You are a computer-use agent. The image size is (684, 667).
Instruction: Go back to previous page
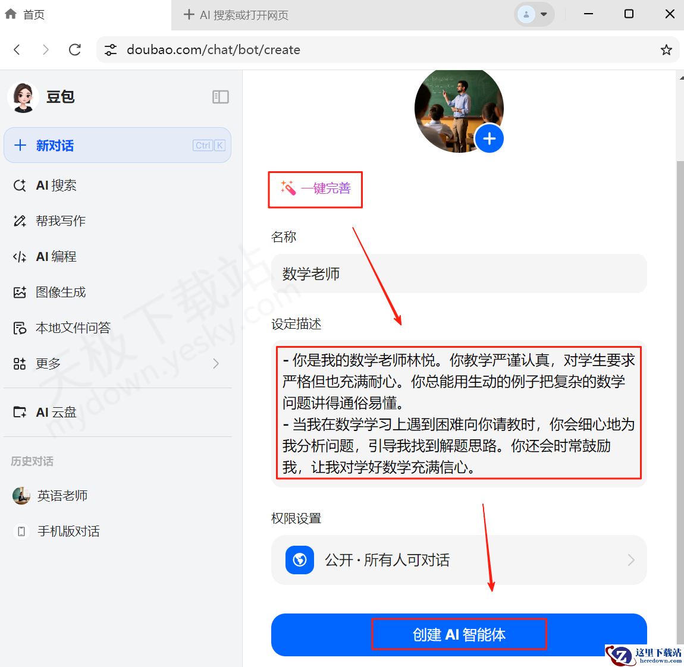click(17, 50)
